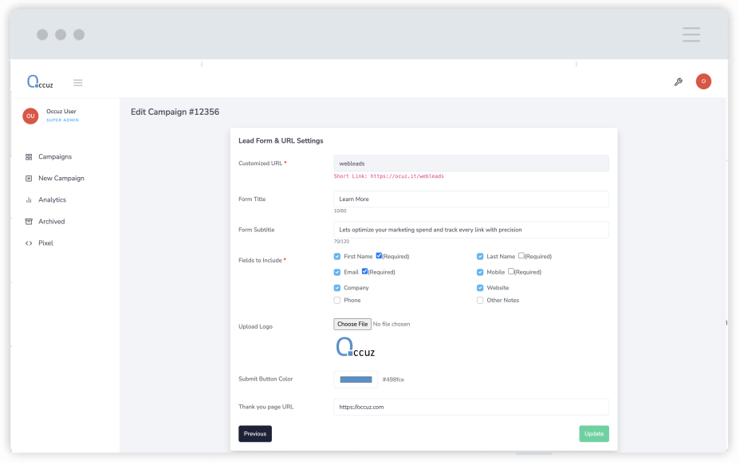Viewport: 740px width, 465px height.
Task: Enable the Phone field checkbox
Action: point(337,301)
